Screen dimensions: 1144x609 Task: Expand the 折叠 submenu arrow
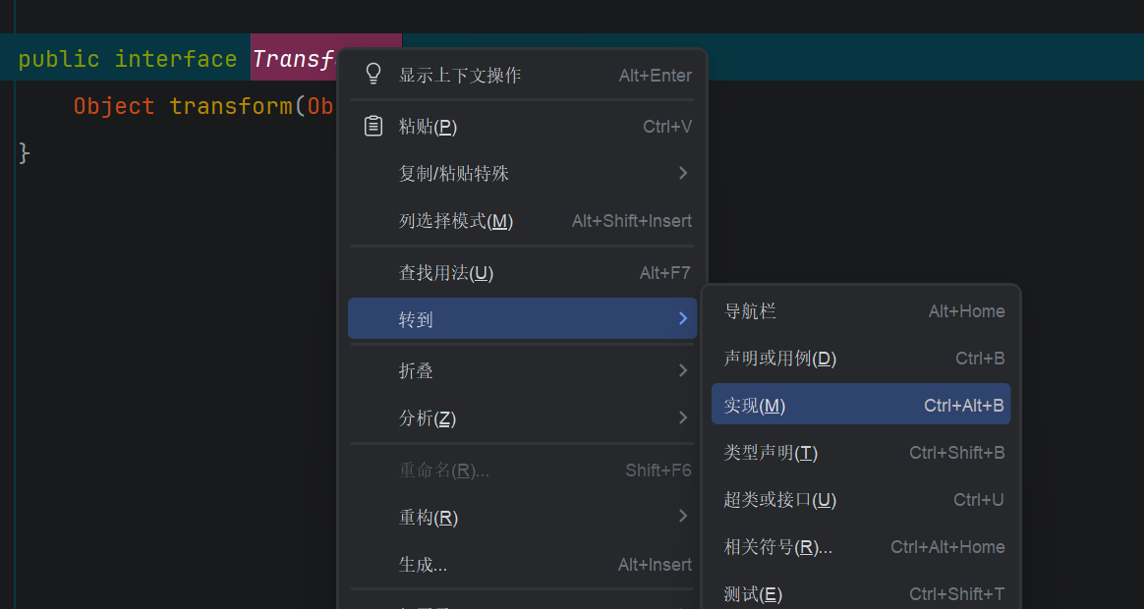tap(683, 370)
